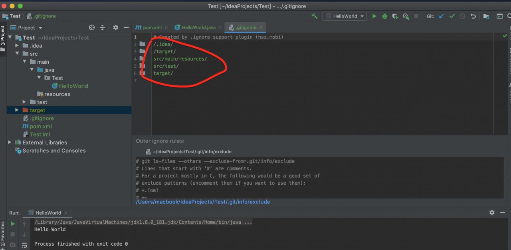Update project with the blue Git arrow
511x250 pixels.
coord(442,16)
